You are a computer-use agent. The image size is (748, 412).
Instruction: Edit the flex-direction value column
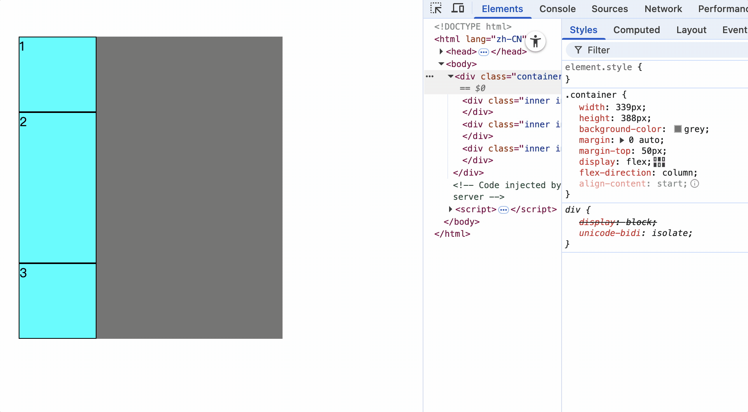(677, 173)
